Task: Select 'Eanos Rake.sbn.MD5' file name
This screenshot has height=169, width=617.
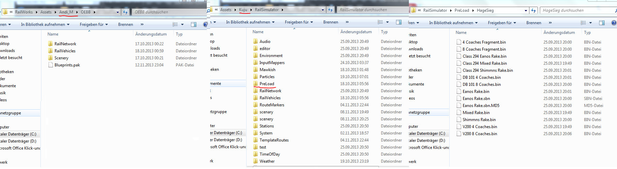Action: click(481, 106)
